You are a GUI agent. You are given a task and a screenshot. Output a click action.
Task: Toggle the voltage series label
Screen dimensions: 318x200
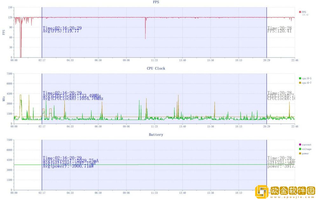click(307, 149)
